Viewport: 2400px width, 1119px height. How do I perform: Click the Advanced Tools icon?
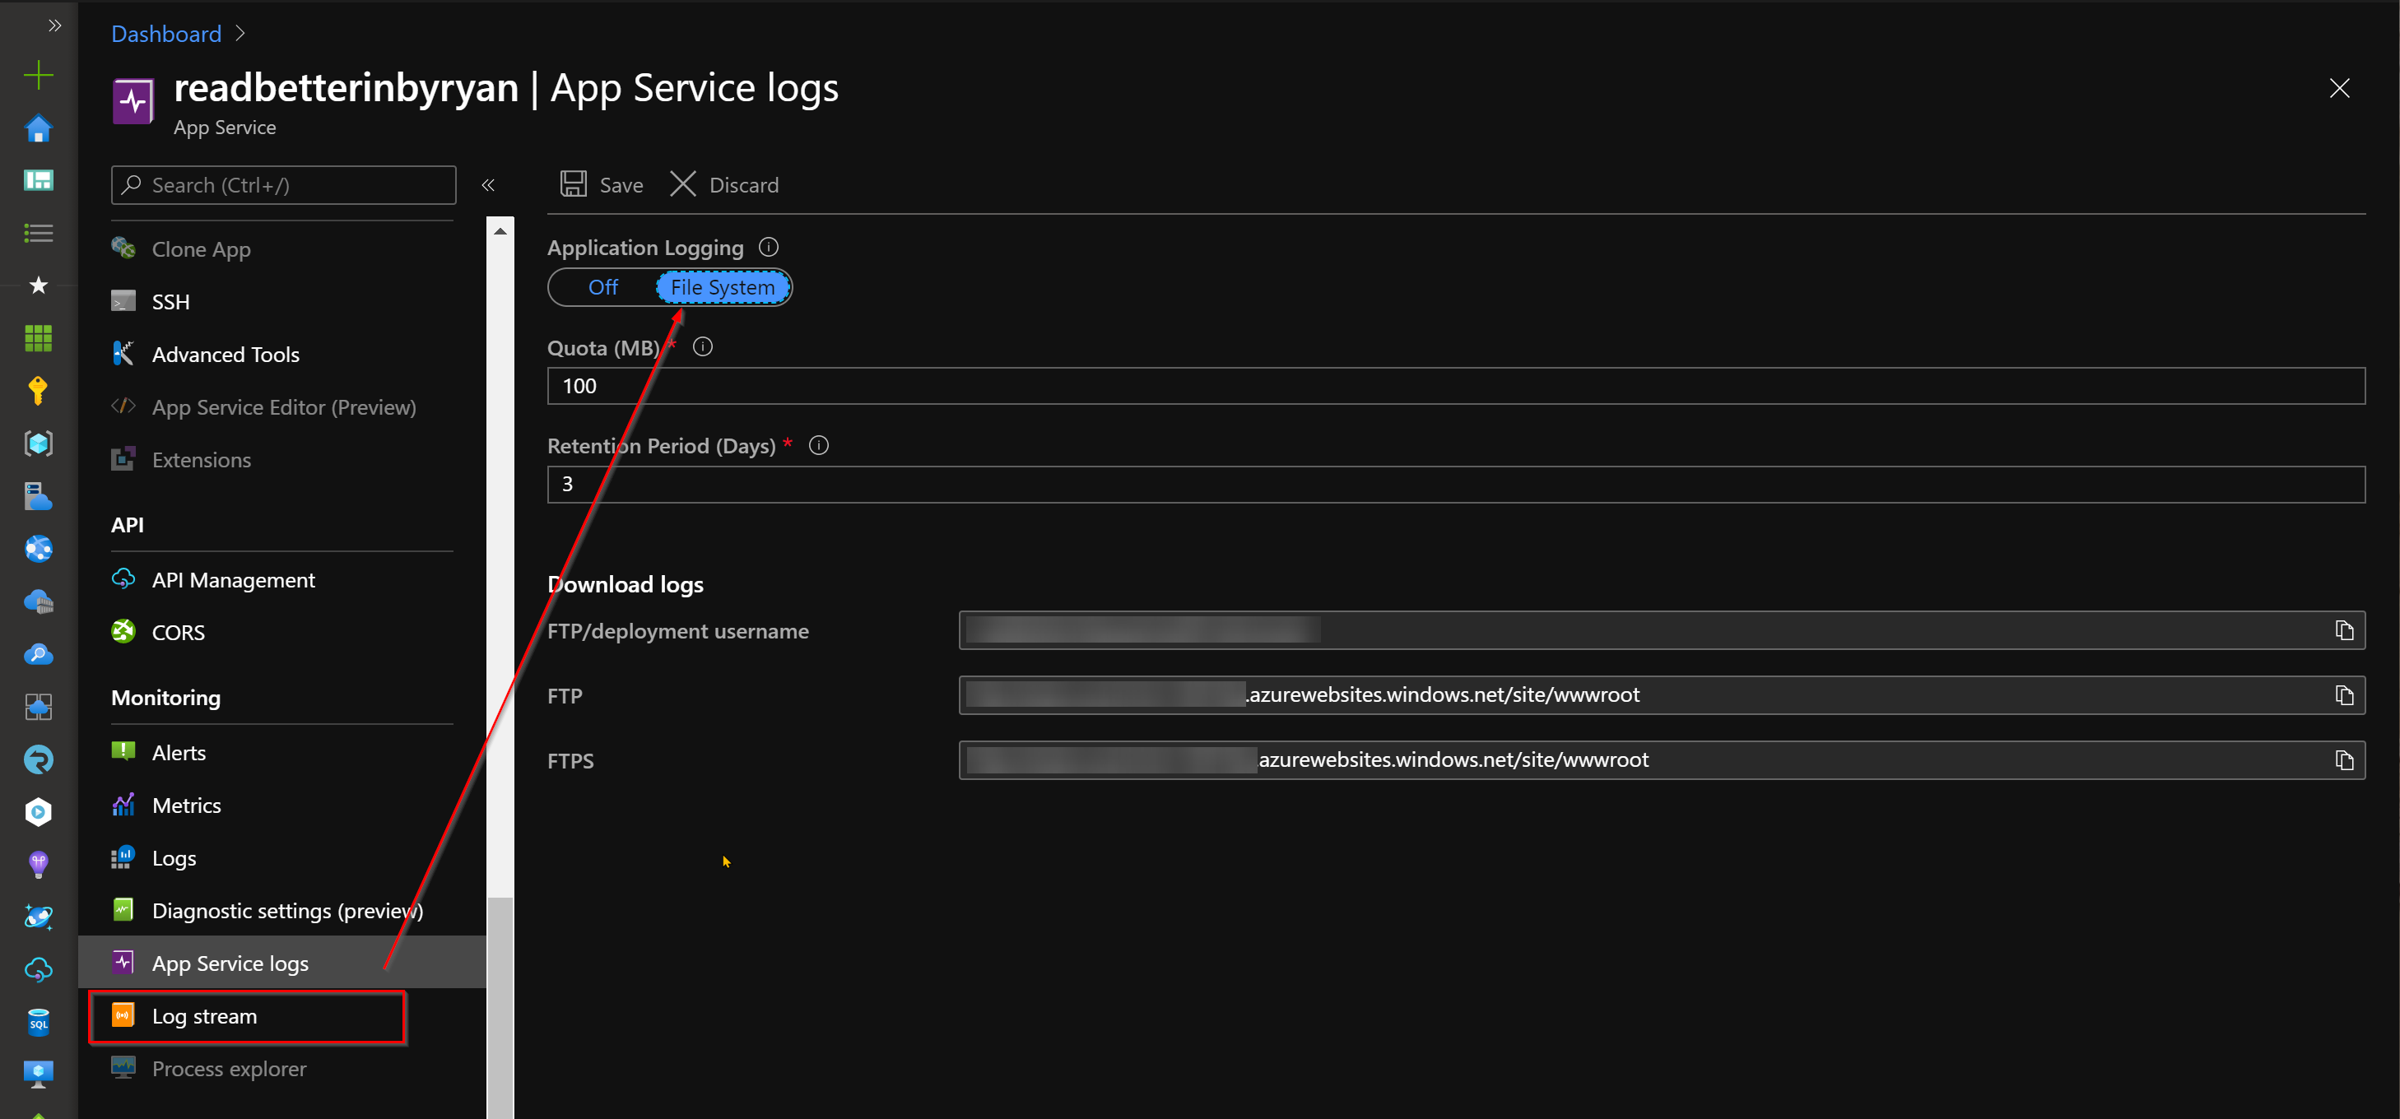click(x=127, y=352)
